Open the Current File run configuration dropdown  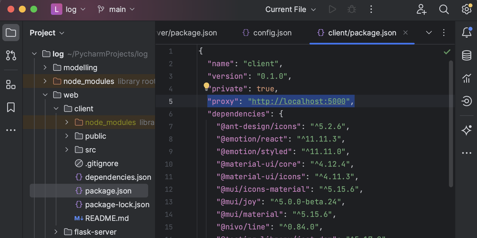coord(290,9)
